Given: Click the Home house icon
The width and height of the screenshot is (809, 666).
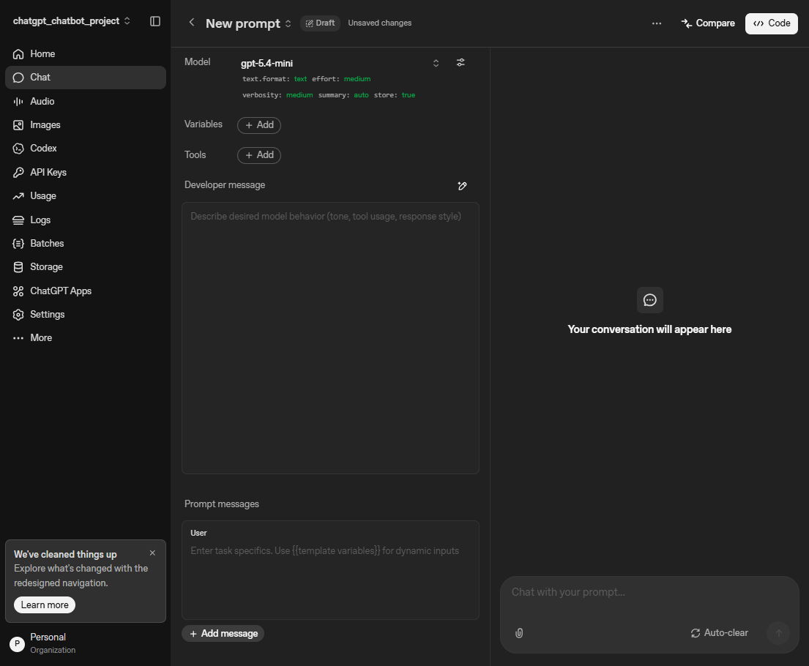Looking at the screenshot, I should (x=18, y=54).
